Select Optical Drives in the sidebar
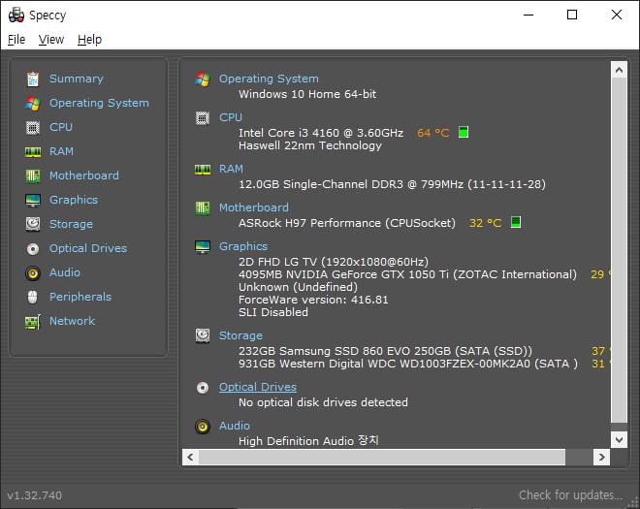This screenshot has width=640, height=509. pos(88,248)
